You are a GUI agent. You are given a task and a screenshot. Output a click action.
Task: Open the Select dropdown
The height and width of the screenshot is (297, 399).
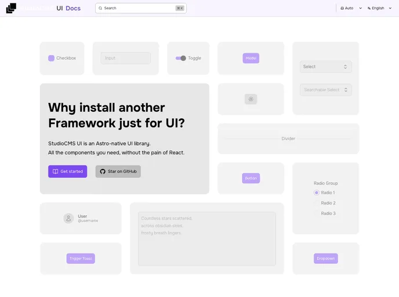(x=326, y=67)
